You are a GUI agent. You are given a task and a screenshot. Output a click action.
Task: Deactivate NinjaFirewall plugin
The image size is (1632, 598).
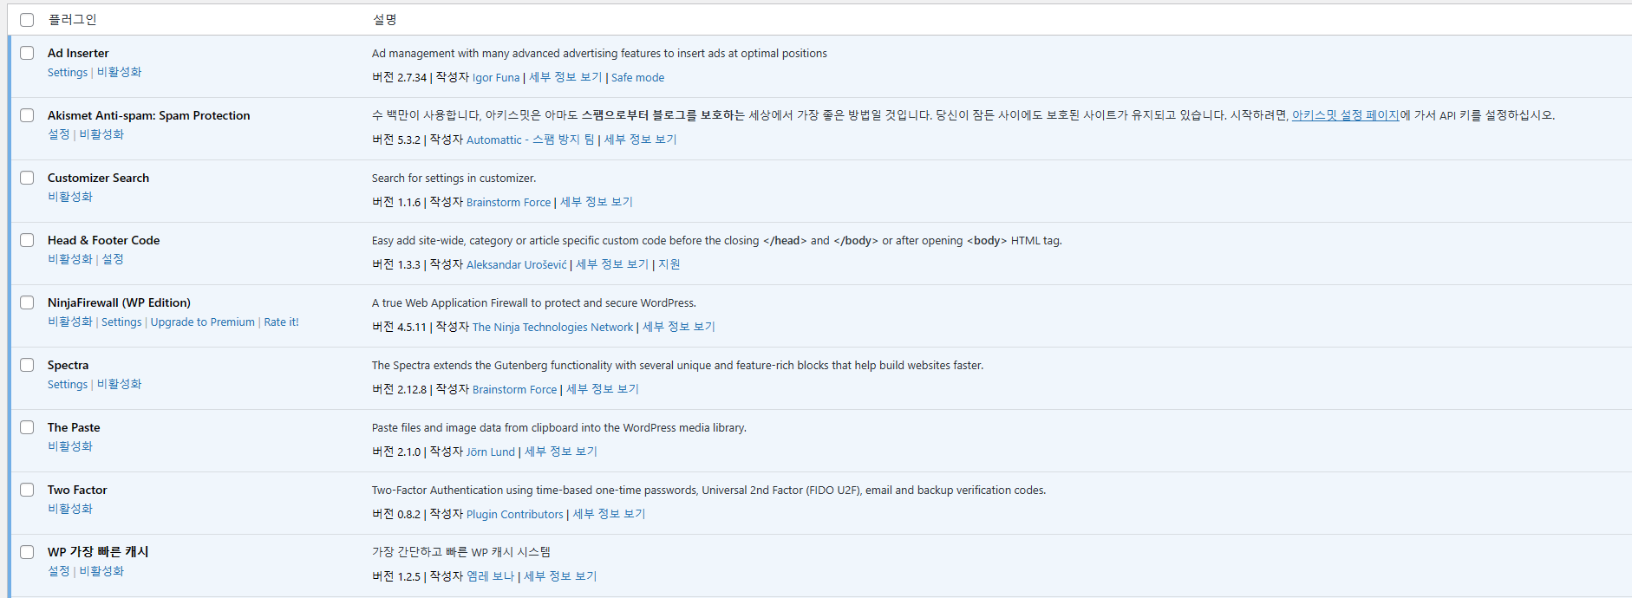click(x=70, y=322)
